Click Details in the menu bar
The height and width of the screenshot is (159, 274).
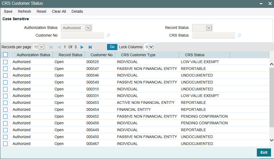77,11
